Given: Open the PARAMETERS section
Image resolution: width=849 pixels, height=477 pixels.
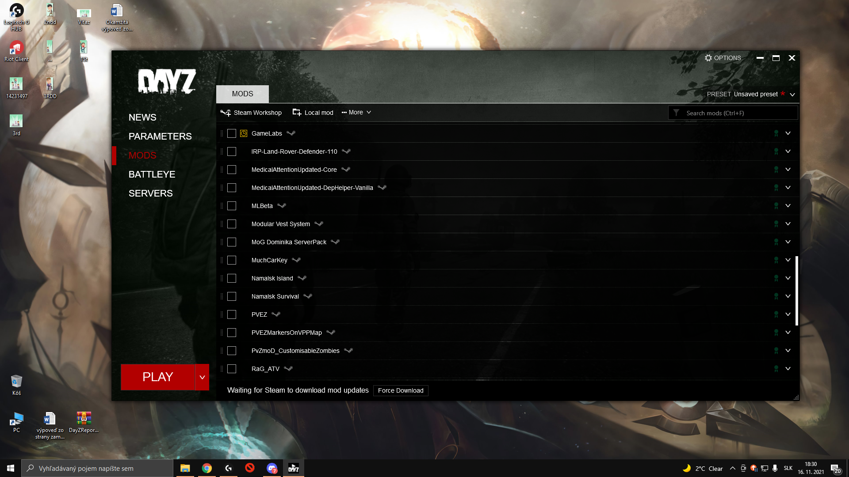Looking at the screenshot, I should click(160, 136).
